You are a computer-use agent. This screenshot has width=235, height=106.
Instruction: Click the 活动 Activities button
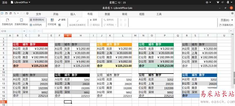pyautogui.click(x=4, y=2)
